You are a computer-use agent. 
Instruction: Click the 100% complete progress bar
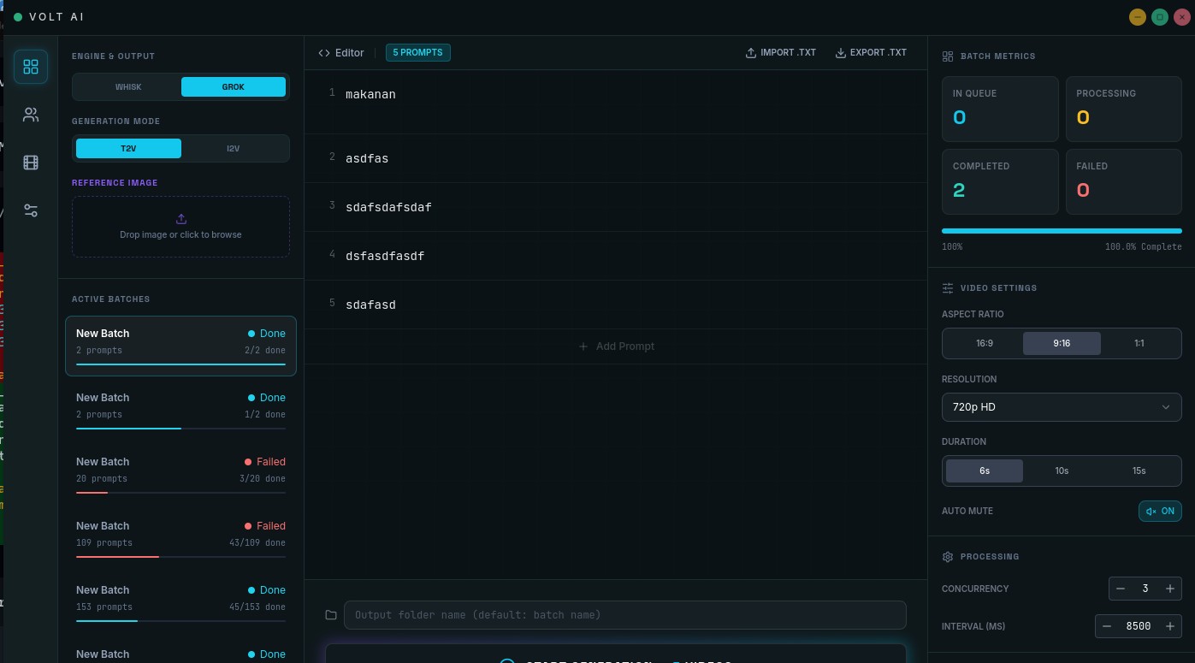coord(1062,231)
